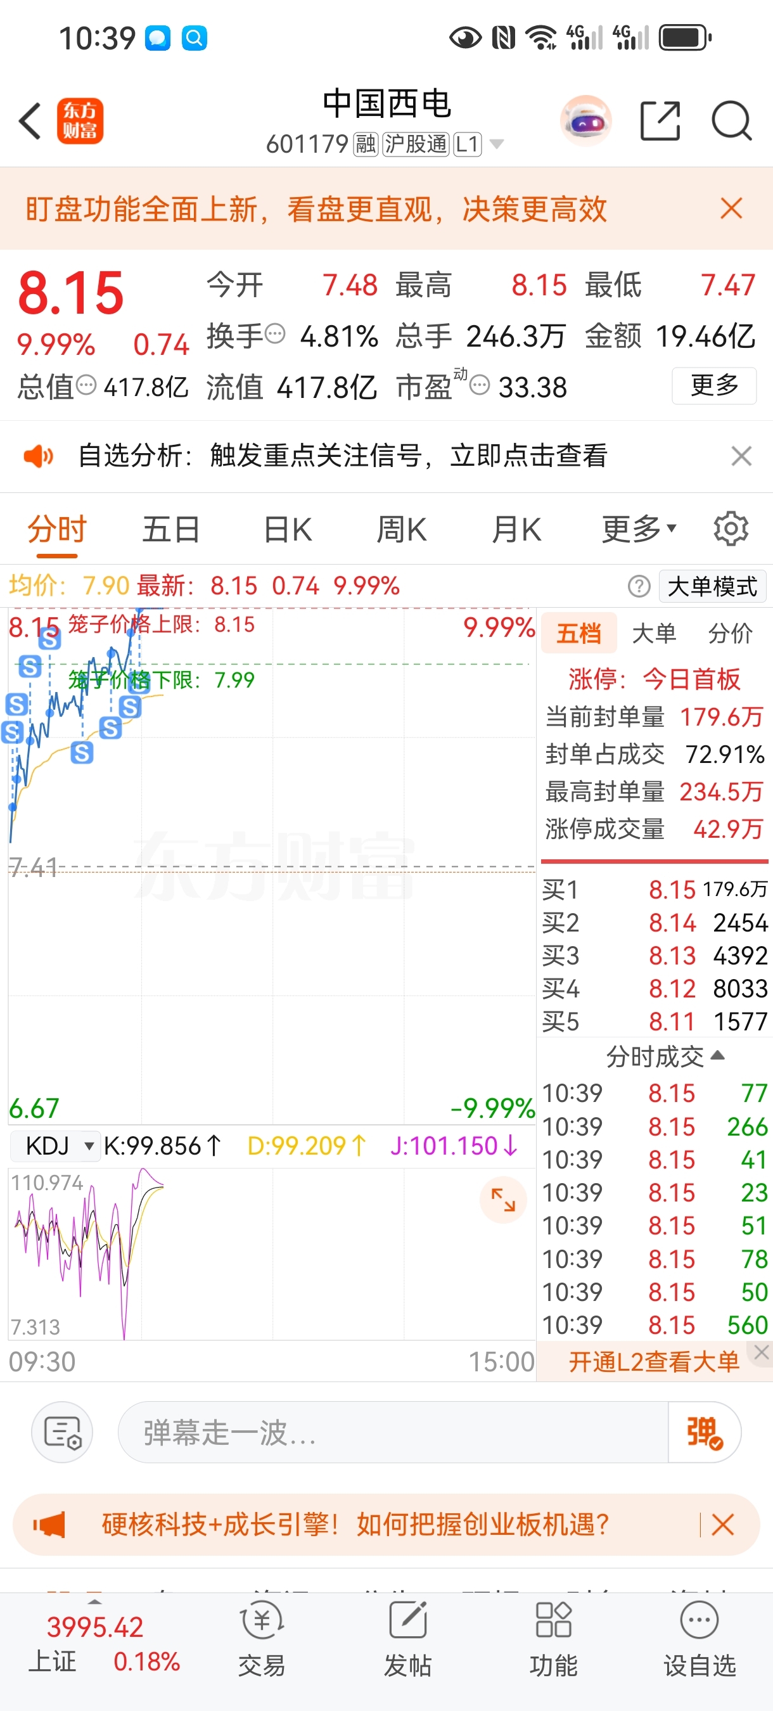Select the 分时 chart tab
Screen dimensions: 773x1711
[x=57, y=529]
